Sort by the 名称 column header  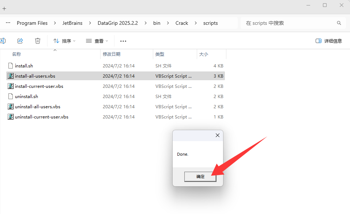(x=16, y=54)
